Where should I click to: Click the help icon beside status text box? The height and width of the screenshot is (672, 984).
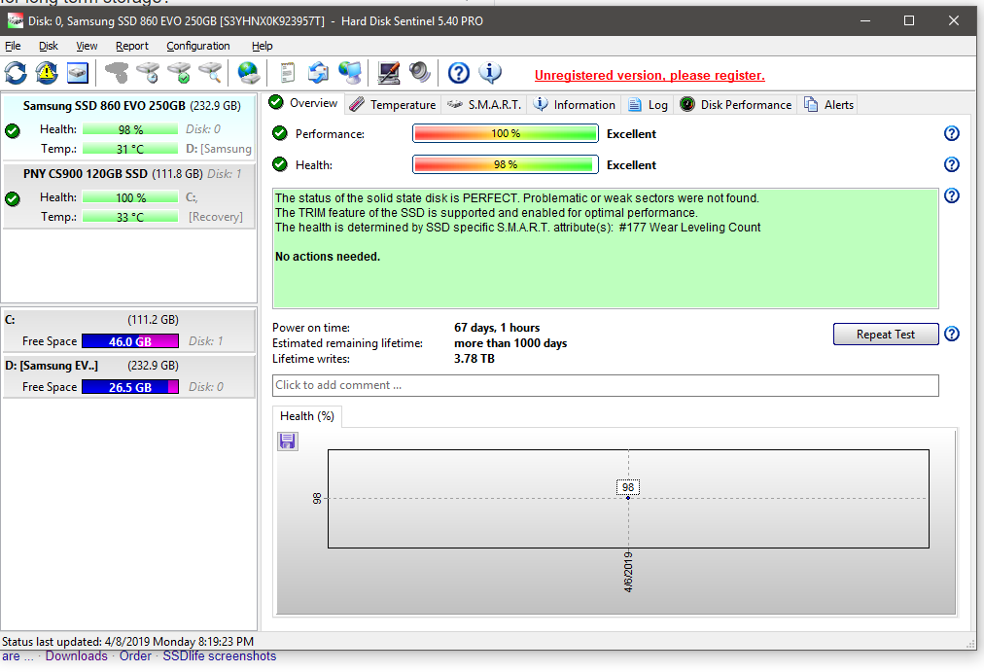coord(951,195)
